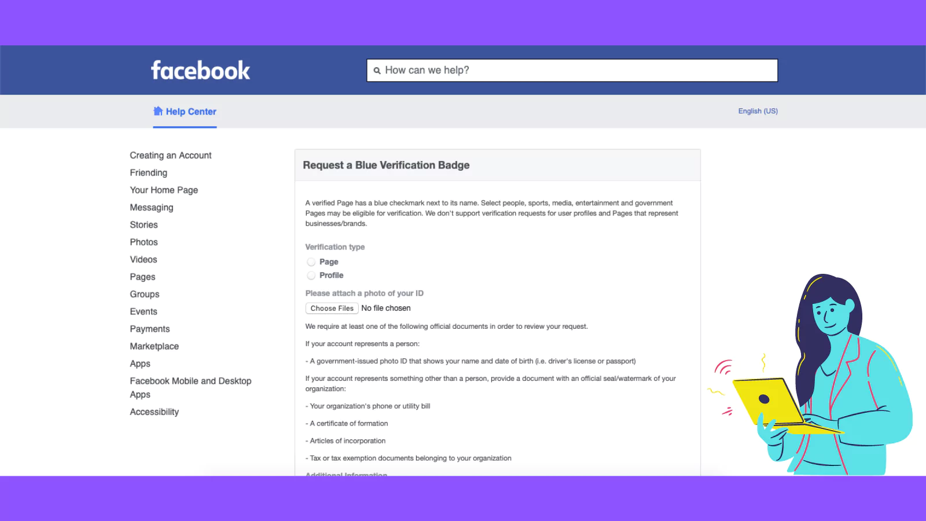The image size is (926, 521).
Task: Click the Facebook logo
Action: click(x=200, y=71)
